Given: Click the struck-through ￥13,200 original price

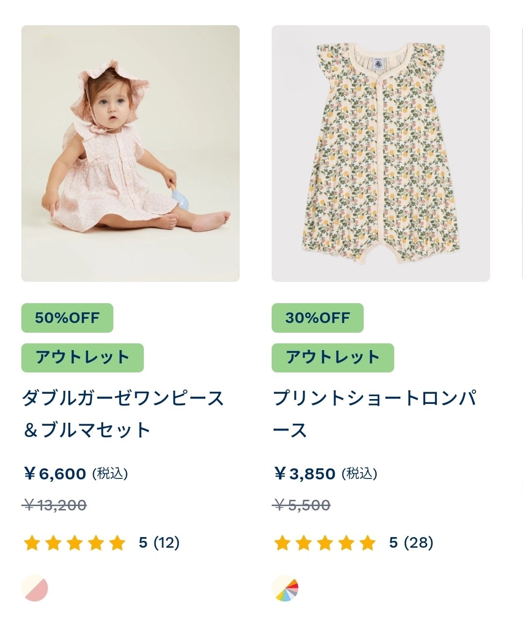Looking at the screenshot, I should 55,506.
